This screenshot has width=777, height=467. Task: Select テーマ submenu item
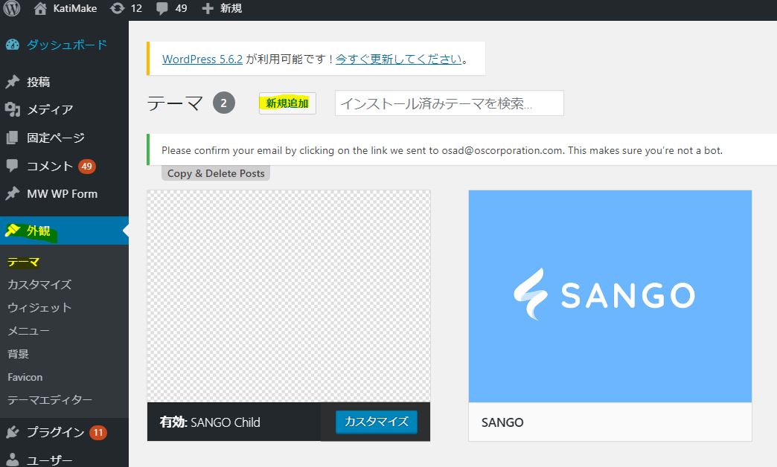click(23, 262)
